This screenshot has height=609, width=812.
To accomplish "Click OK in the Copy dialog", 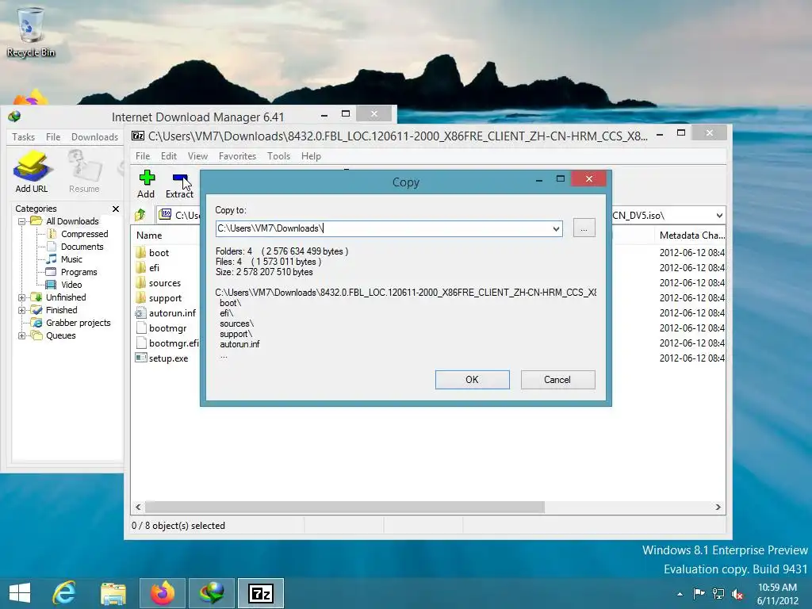I will (x=472, y=380).
